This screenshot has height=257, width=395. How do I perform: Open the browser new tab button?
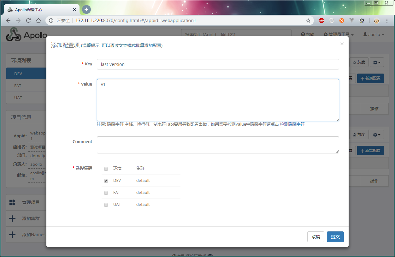(x=86, y=9)
